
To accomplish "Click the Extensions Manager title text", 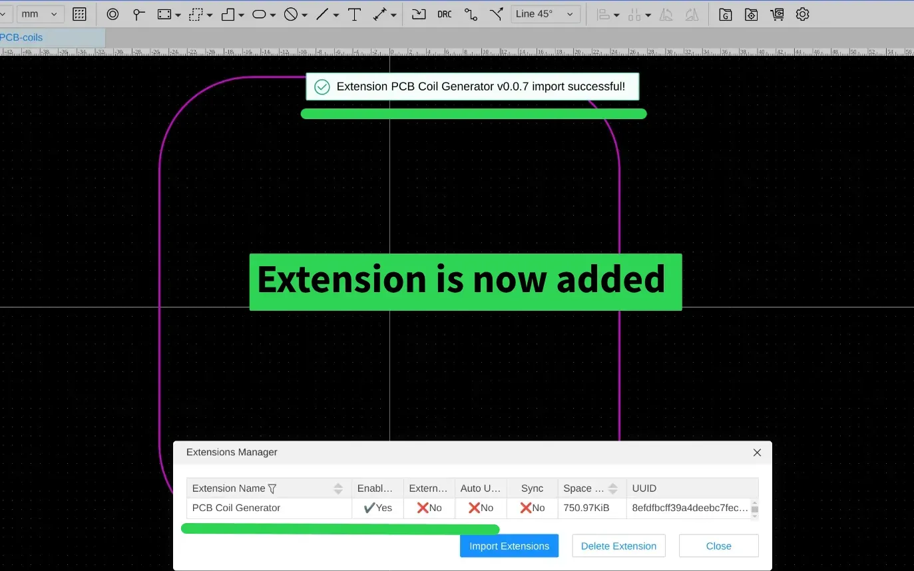I will click(232, 453).
